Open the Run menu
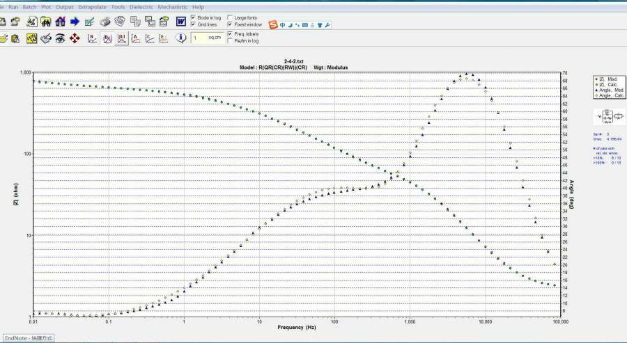 pyautogui.click(x=13, y=7)
